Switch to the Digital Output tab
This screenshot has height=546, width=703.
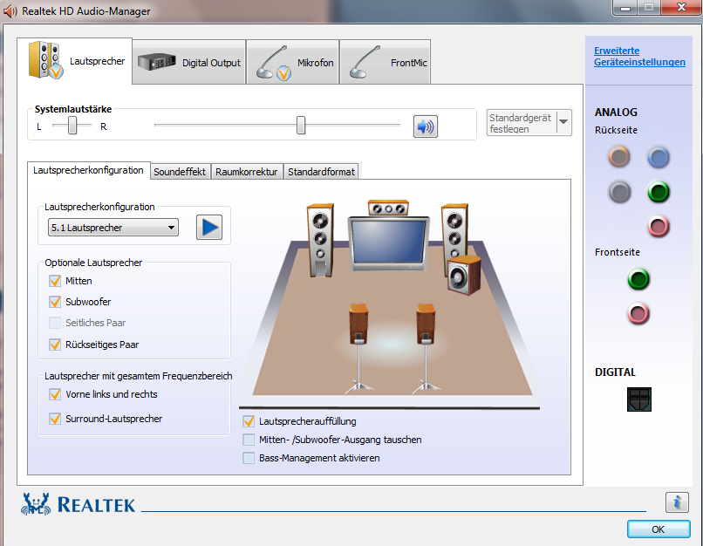point(189,62)
